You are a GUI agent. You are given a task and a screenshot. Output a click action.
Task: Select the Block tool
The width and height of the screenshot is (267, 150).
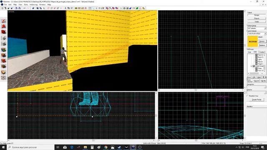tap(4, 44)
